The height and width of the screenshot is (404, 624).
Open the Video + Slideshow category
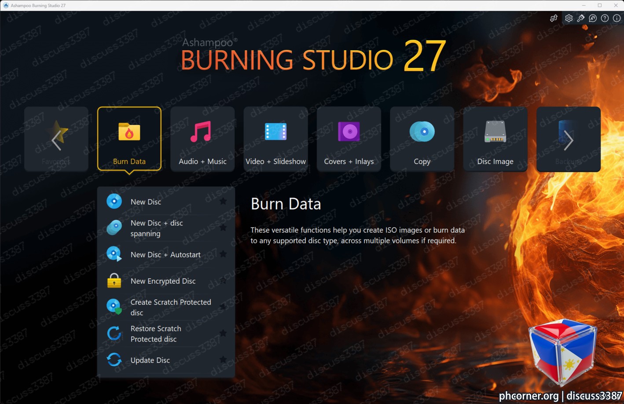(x=275, y=139)
